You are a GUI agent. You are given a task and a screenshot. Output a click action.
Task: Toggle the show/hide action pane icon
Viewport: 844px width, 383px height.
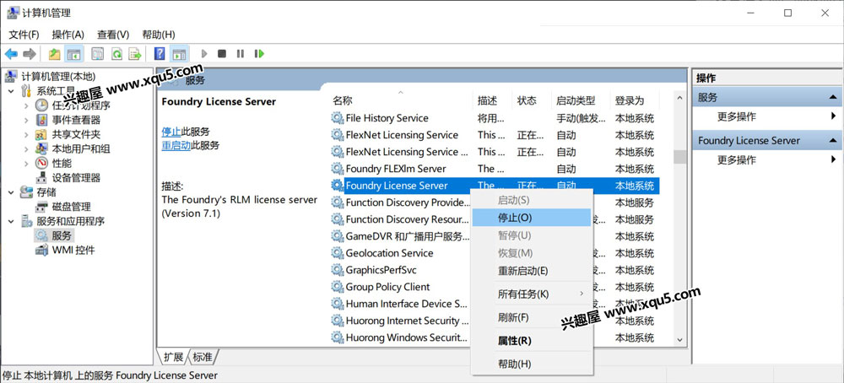point(179,54)
